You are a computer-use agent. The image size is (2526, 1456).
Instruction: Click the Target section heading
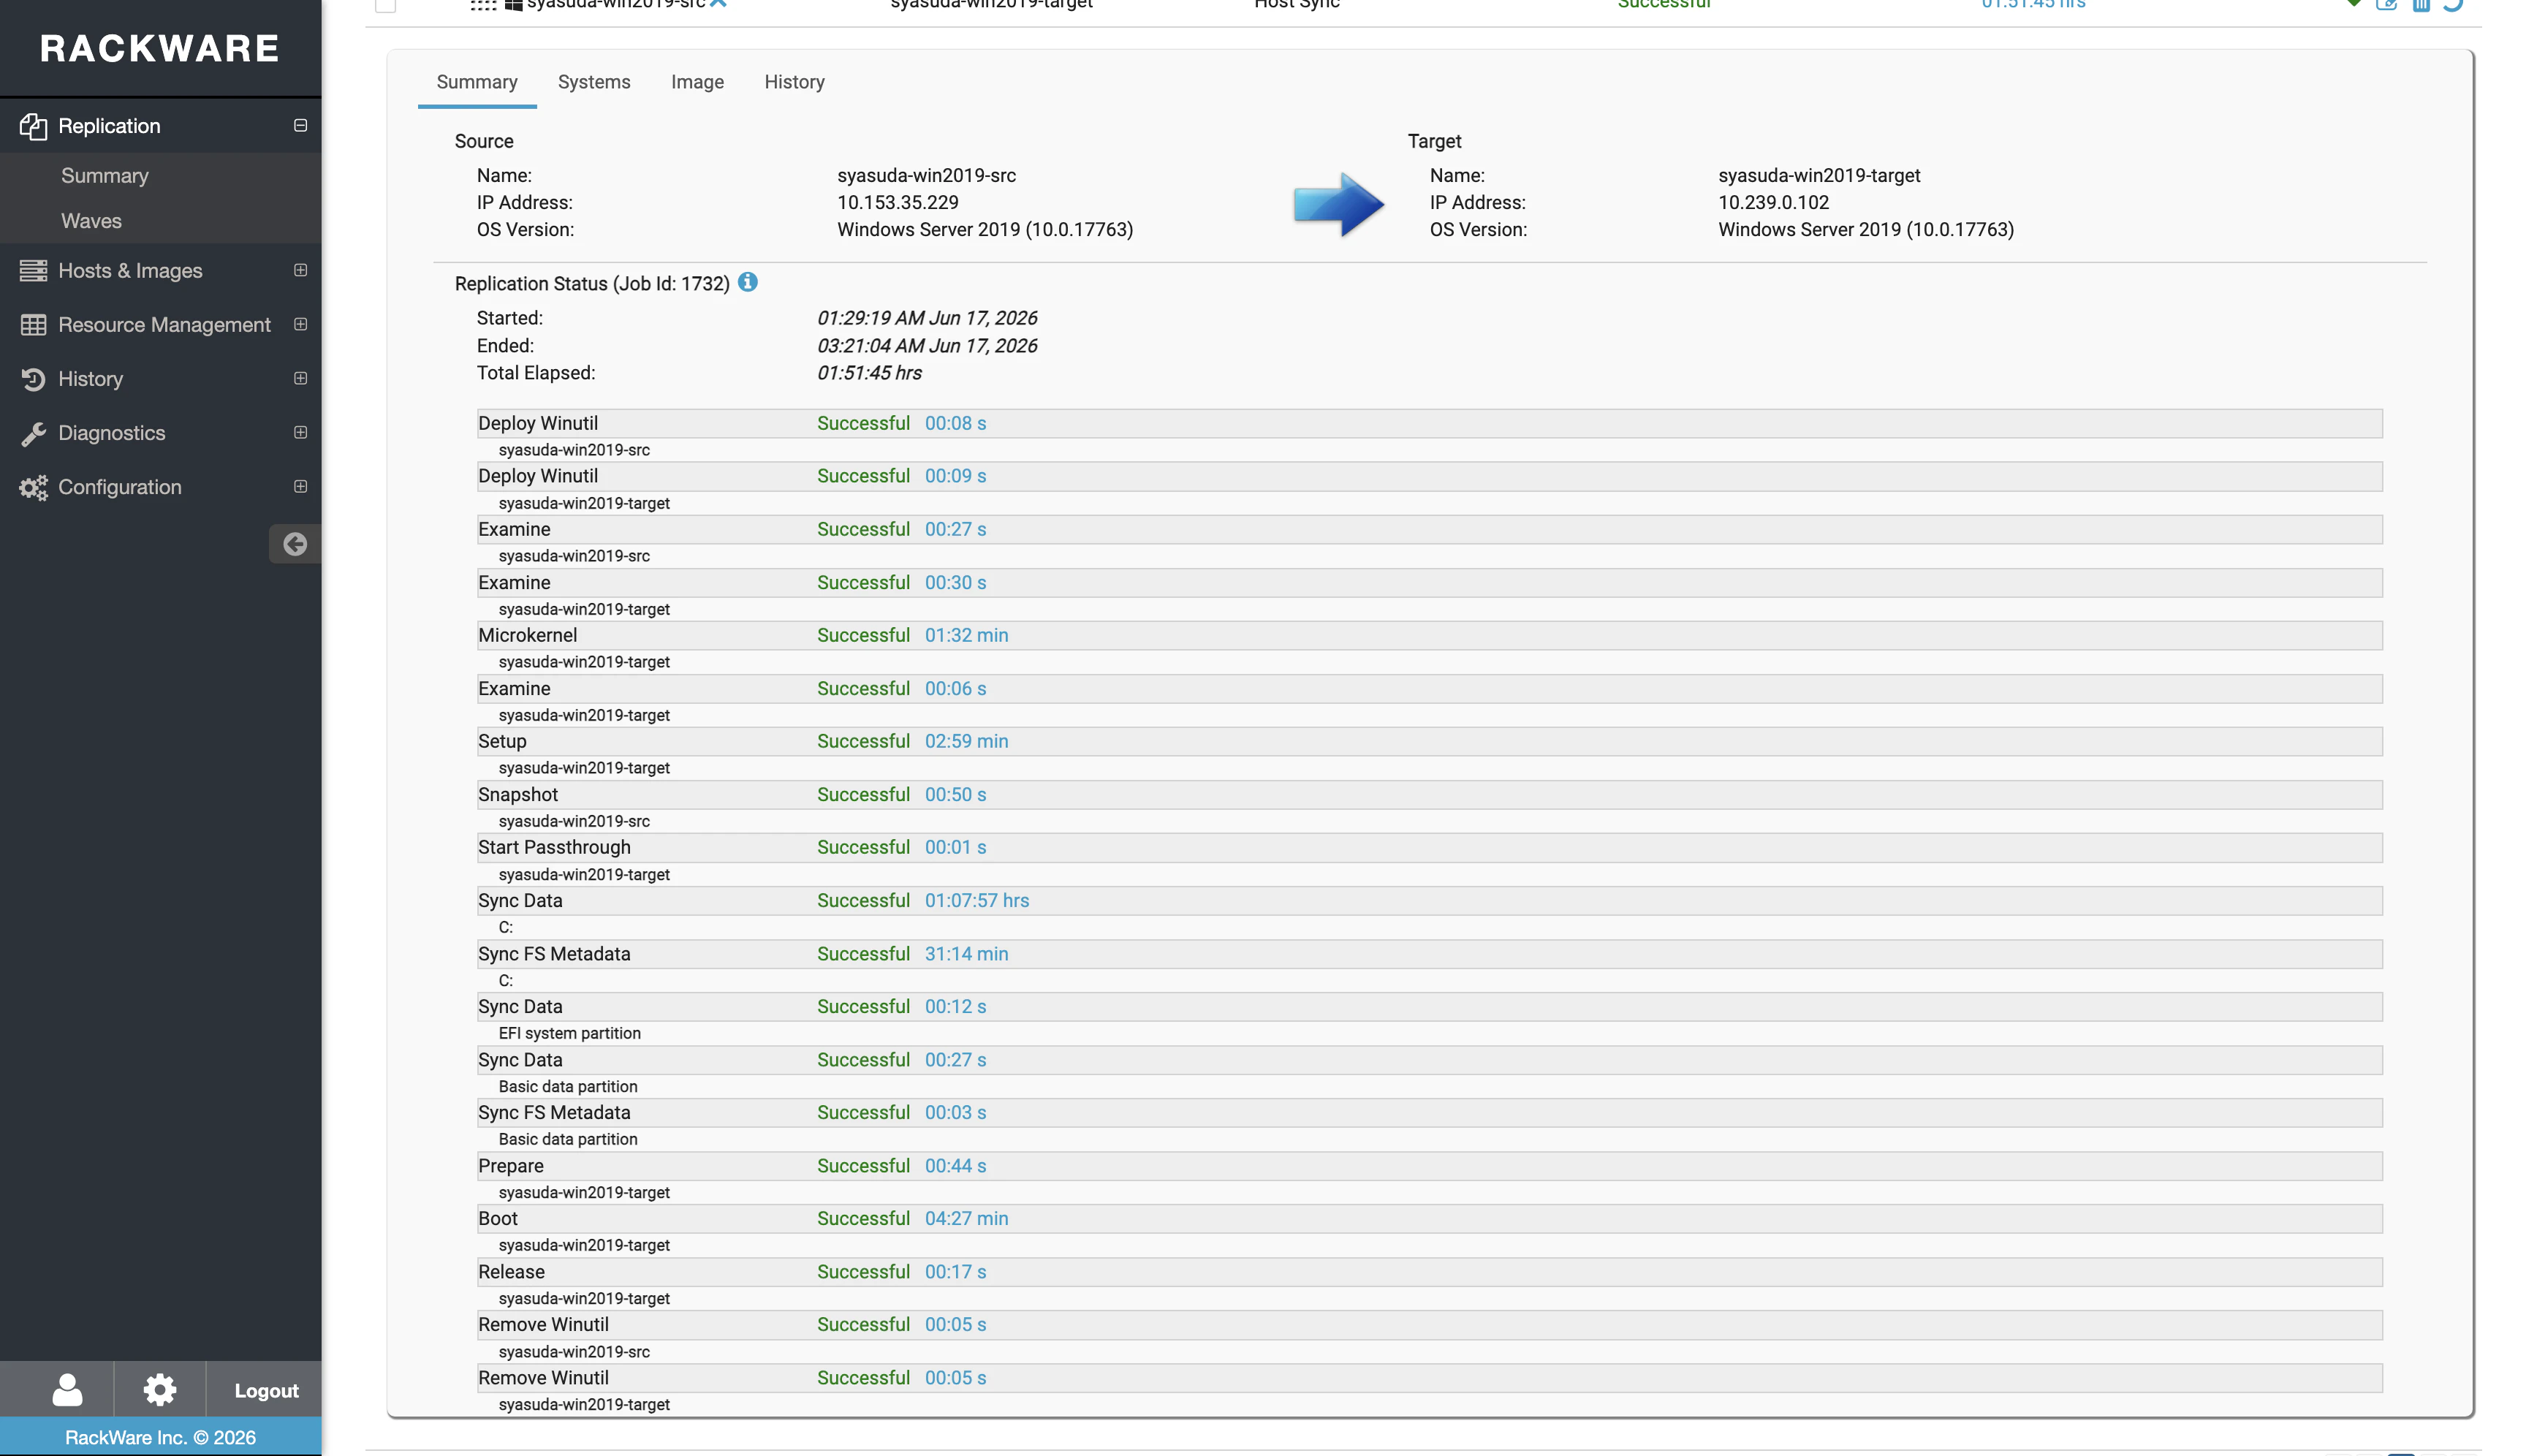1434,141
